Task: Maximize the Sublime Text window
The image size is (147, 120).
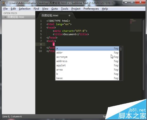Action: click(132, 2)
